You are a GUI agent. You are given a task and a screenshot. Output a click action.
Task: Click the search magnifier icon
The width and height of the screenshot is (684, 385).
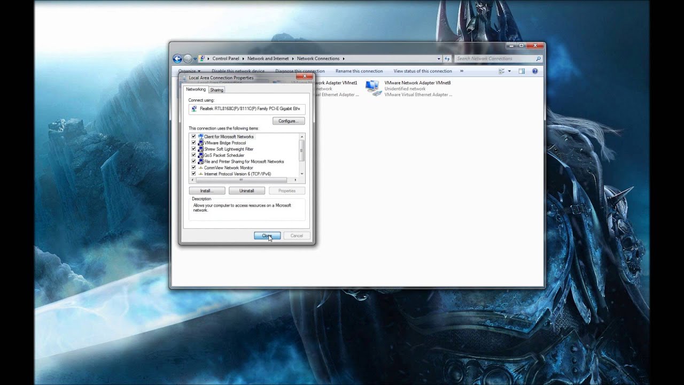tap(538, 59)
